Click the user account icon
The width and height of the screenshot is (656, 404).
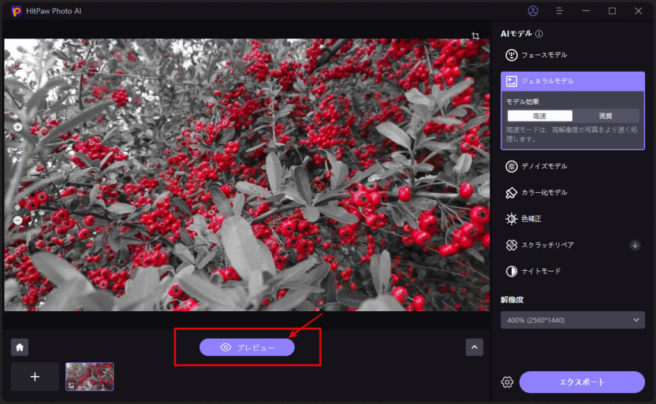pos(533,11)
